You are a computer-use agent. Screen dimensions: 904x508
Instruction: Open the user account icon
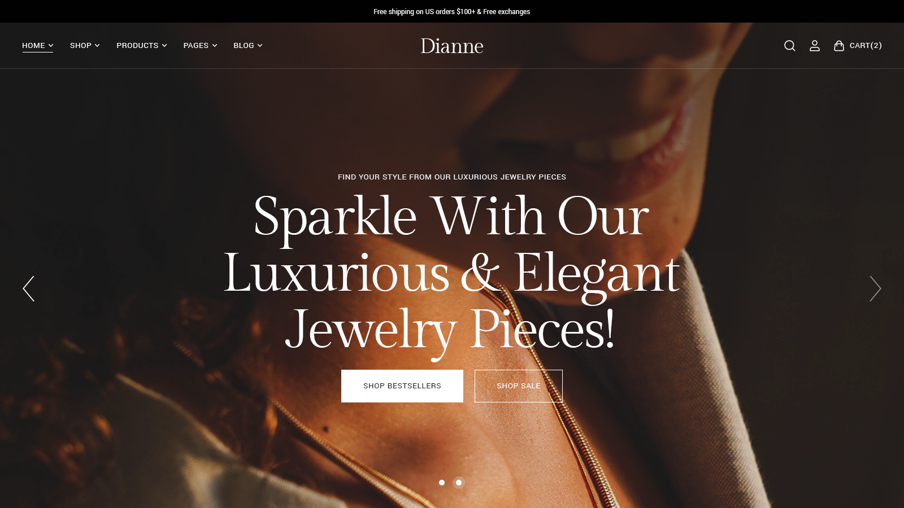click(814, 46)
